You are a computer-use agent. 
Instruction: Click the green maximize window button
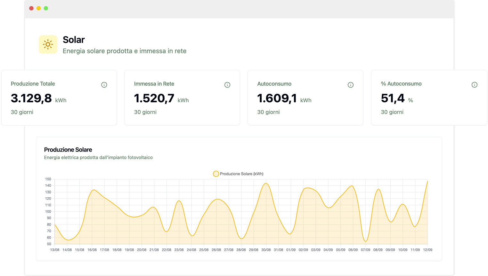(x=46, y=8)
